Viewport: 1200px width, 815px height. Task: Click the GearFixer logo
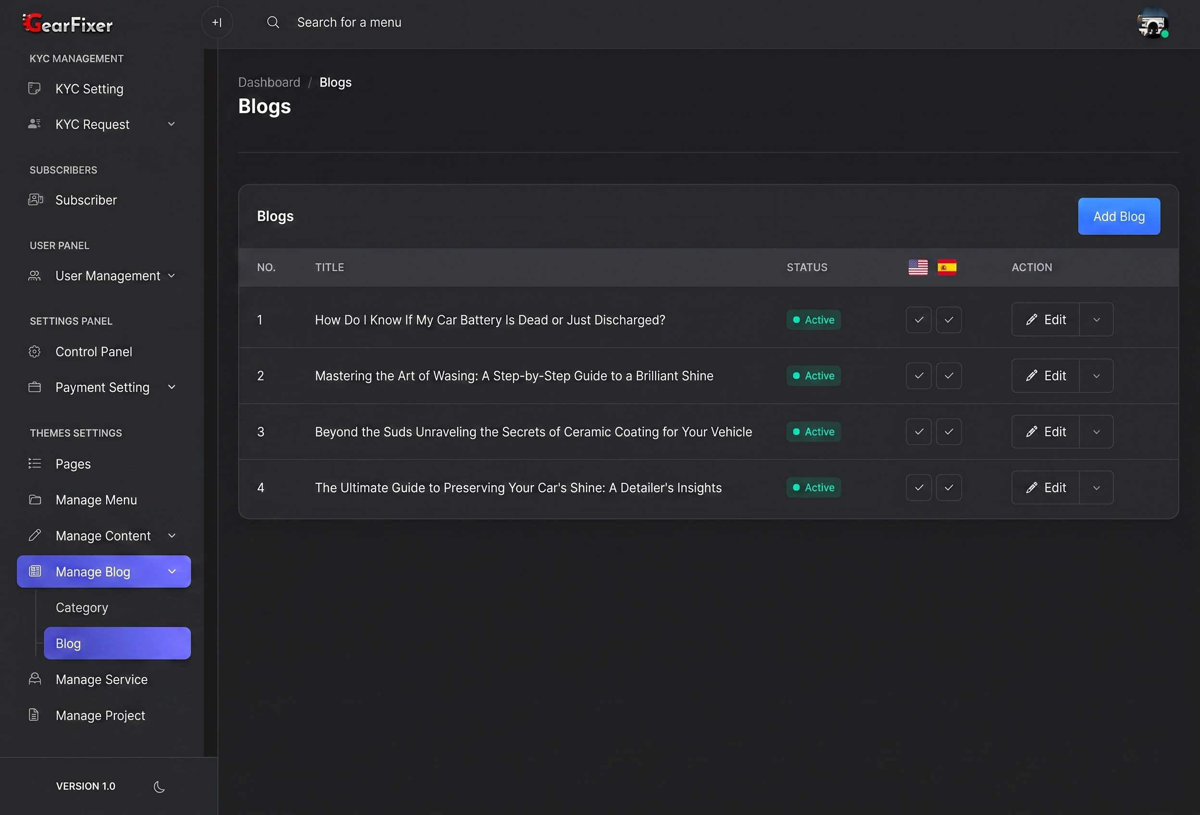(x=68, y=24)
